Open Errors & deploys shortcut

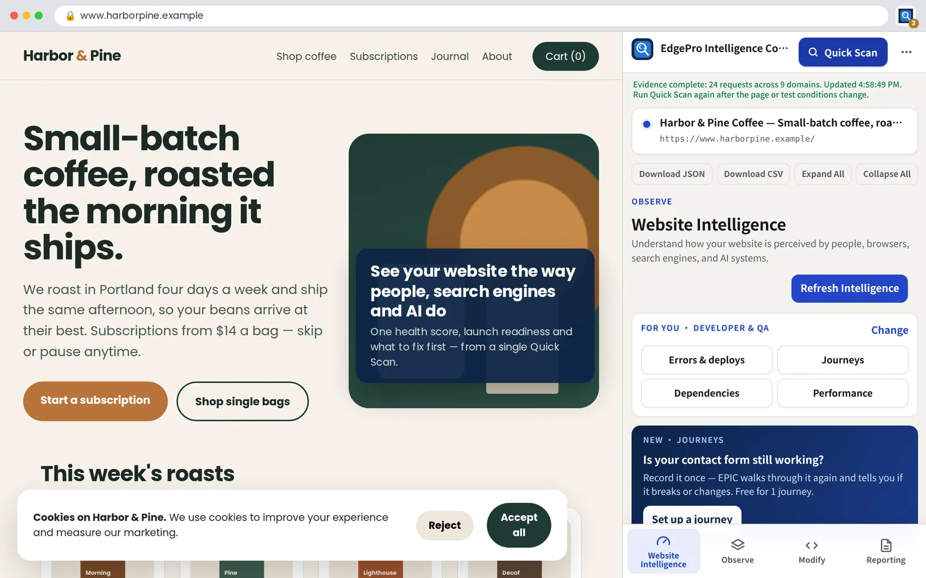(x=707, y=360)
